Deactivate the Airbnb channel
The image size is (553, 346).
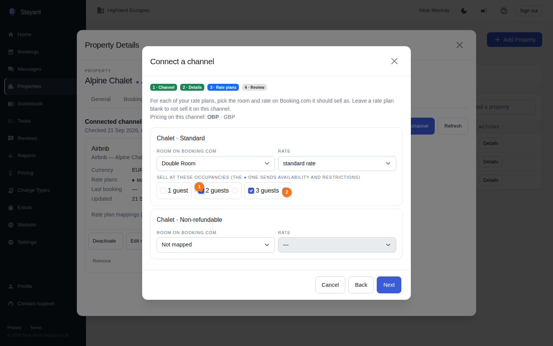coord(106,241)
